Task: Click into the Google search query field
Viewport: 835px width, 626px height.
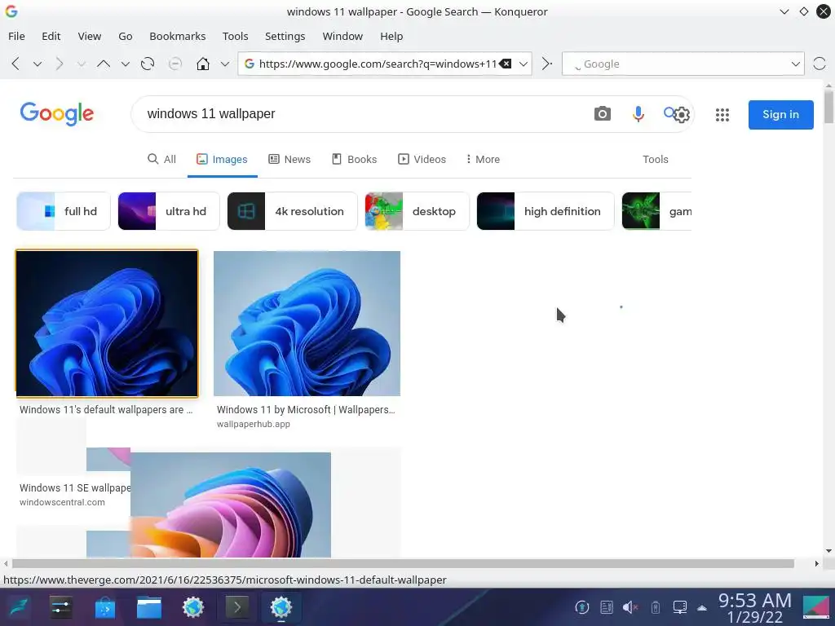Action: (x=362, y=114)
